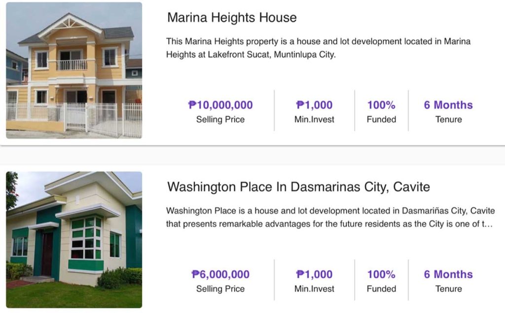This screenshot has height=313, width=505.
Task: Click the Selling Price label under ₱6,000,000
Action: [x=220, y=289]
